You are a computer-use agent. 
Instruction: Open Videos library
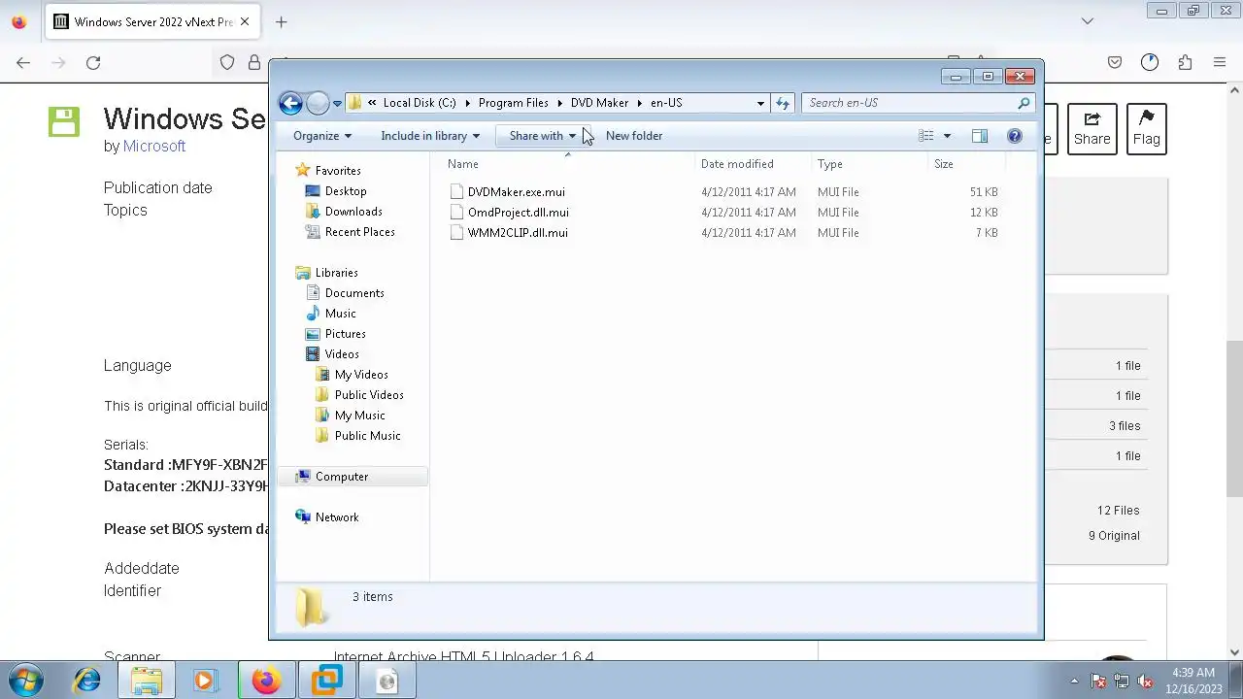click(x=342, y=354)
